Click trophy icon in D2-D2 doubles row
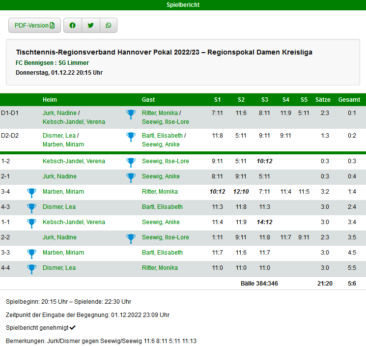Image resolution: width=366 pixels, height=346 pixels. click(x=131, y=137)
